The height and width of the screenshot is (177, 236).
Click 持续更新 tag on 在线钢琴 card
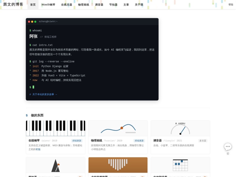tap(77, 141)
